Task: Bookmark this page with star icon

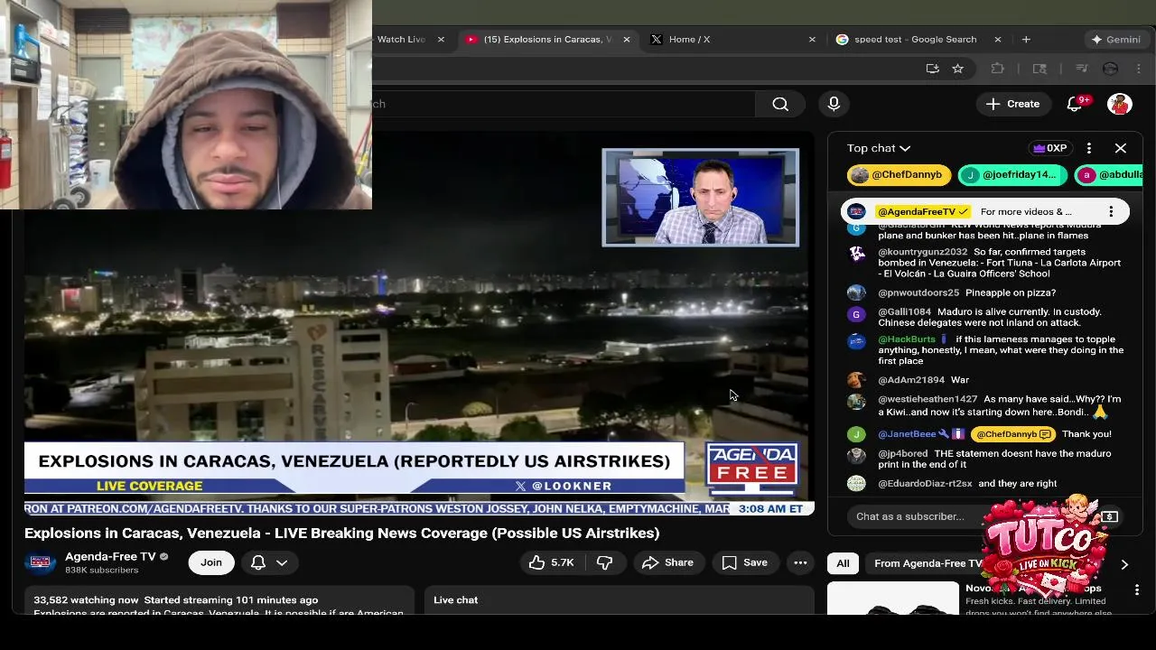Action: pos(958,69)
